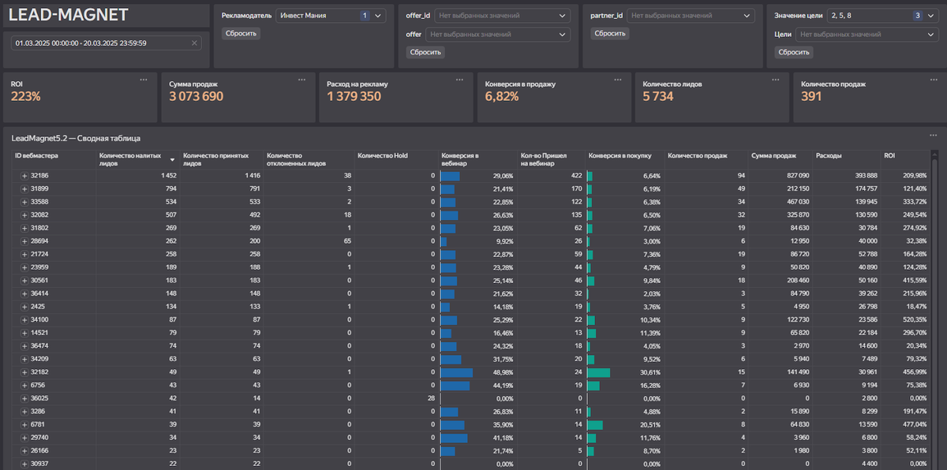Open LeadMagnet5.2 table options menu

934,135
